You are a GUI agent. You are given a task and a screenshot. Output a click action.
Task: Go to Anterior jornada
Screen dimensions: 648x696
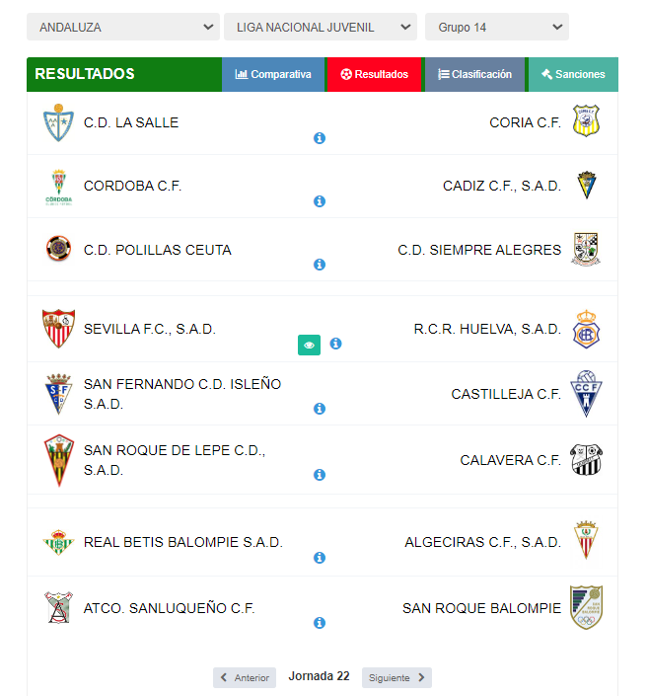click(245, 677)
